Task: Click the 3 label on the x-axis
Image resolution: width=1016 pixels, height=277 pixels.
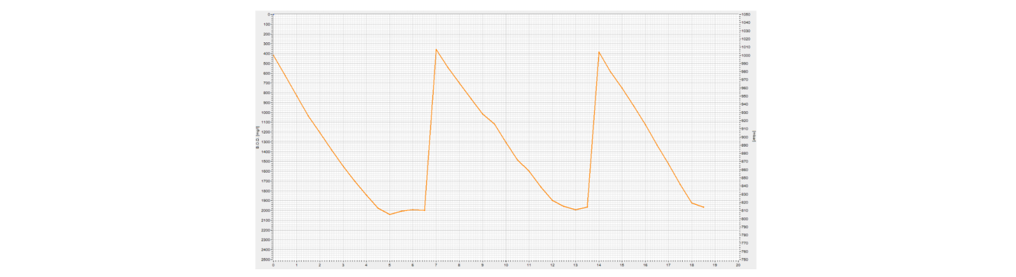Action: pyautogui.click(x=343, y=265)
